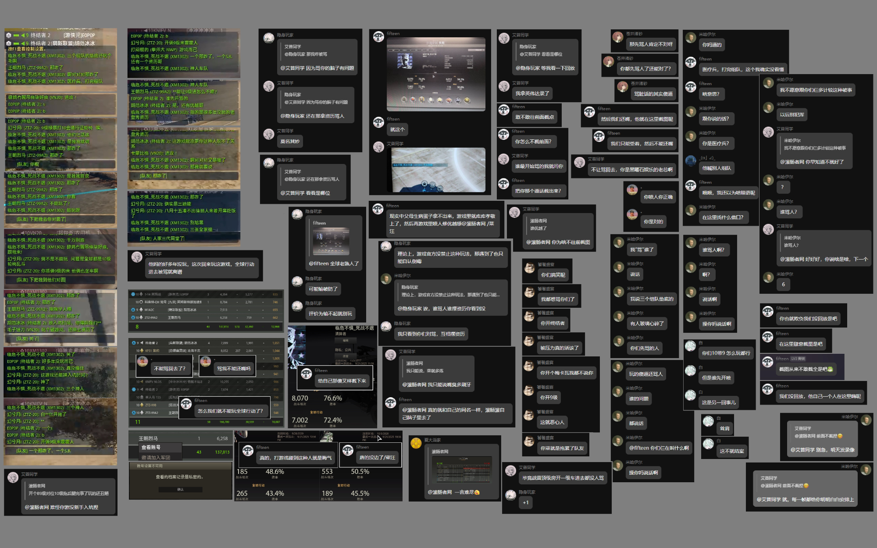
Task: Click the LV3 青铜 level badge
Action: [798, 359]
